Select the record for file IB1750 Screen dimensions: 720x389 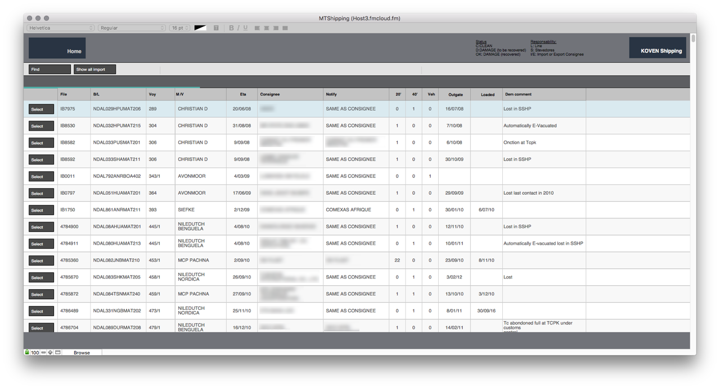point(41,210)
